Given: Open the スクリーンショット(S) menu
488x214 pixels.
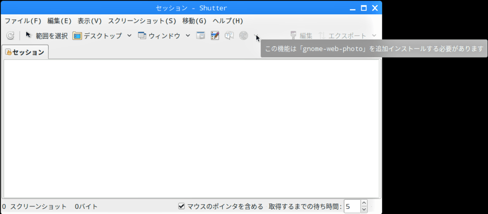Looking at the screenshot, I should tap(142, 21).
